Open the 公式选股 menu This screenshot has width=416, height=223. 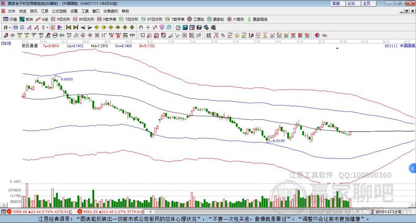[x=59, y=11]
